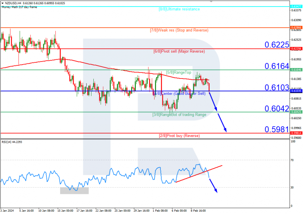Click 0.61385 on the price scale
The width and height of the screenshot is (303, 214).
[x=296, y=79]
